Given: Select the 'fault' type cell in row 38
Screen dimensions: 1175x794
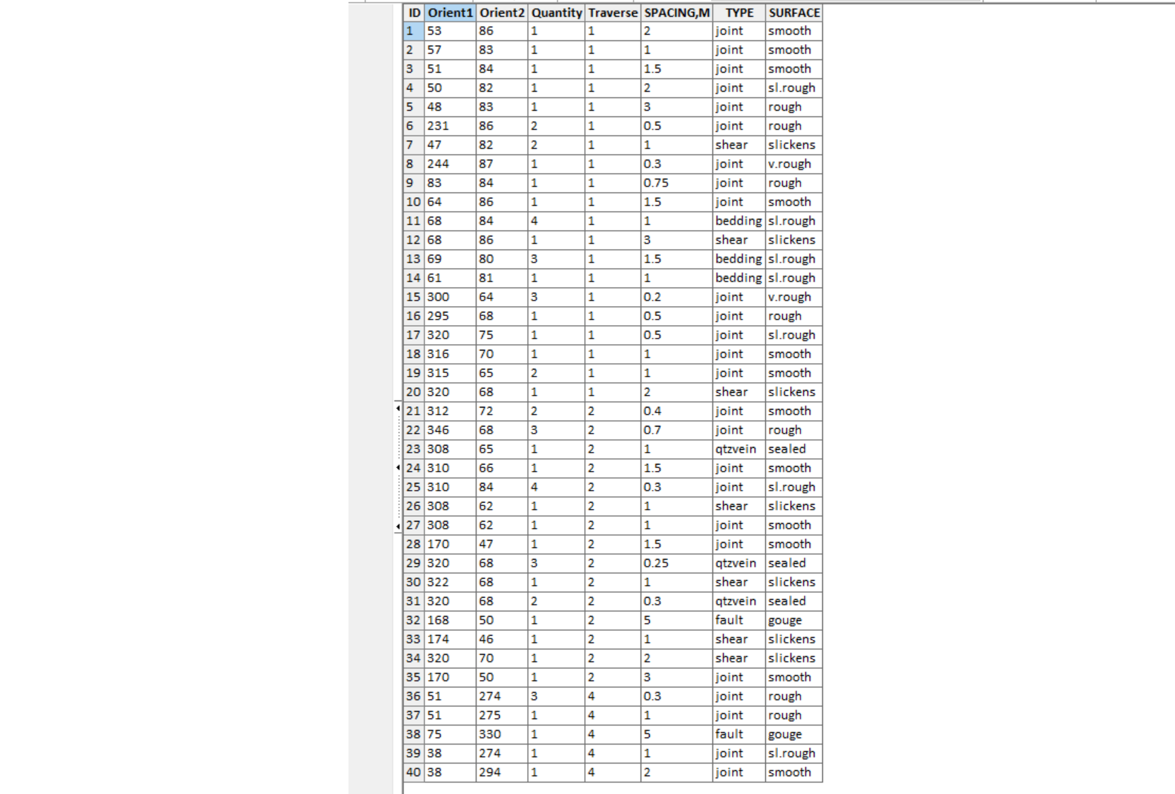Looking at the screenshot, I should (x=739, y=734).
